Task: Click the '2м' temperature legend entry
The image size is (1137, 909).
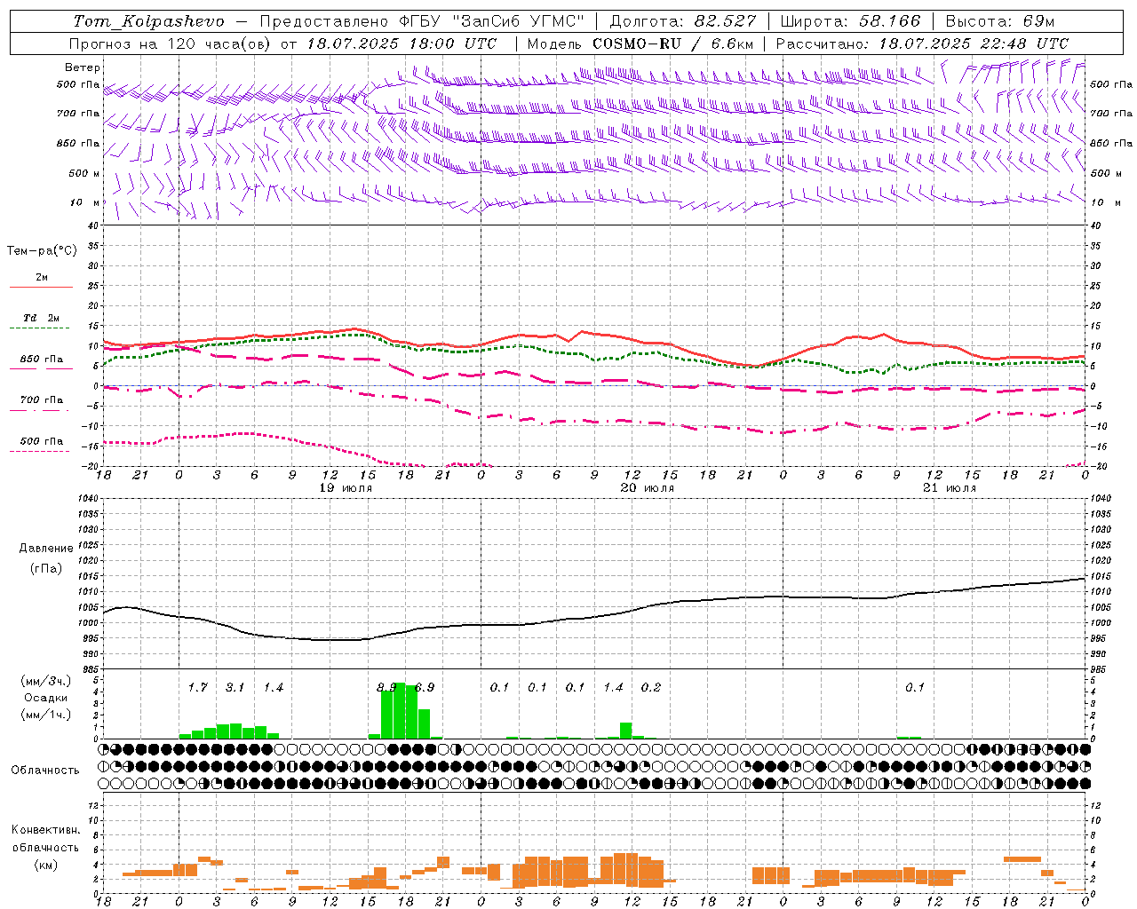Action: click(42, 277)
